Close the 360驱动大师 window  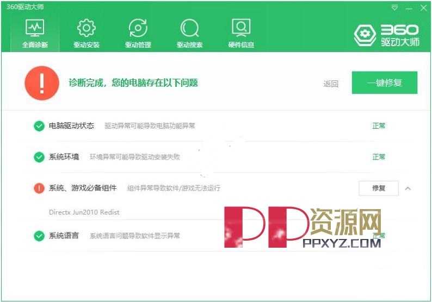(423, 8)
